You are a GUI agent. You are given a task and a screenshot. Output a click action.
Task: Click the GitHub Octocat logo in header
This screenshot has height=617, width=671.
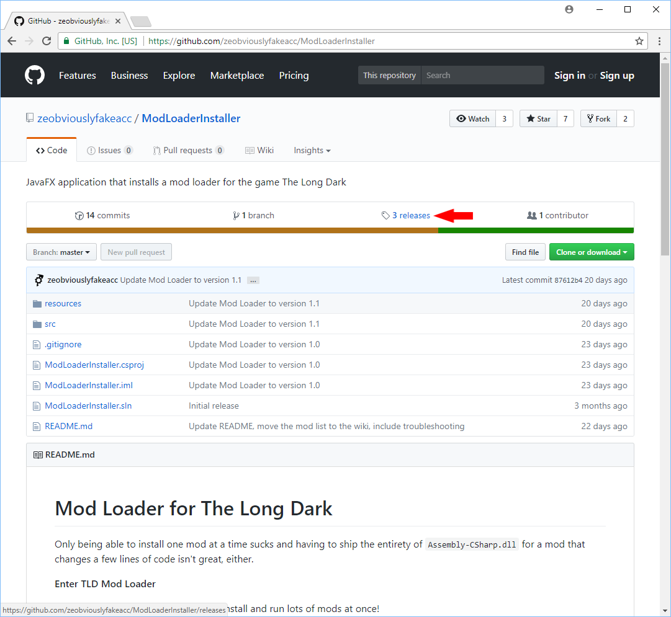coord(35,75)
